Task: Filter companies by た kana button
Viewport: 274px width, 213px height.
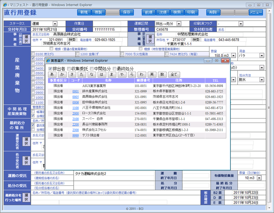Action: click(82, 75)
